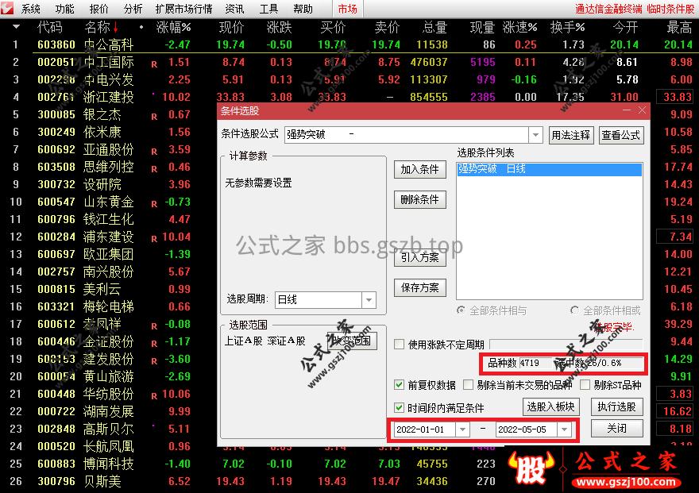Sort by the 总量 column header
This screenshot has height=493, width=699.
coord(434,28)
